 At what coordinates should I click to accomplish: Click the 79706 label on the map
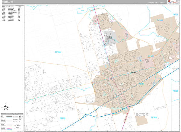pos(175,90)
